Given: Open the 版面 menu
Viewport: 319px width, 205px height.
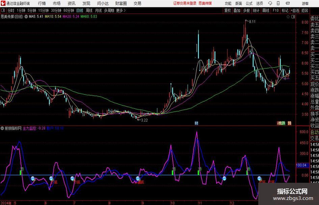Looking at the screenshot, I should (238, 3).
